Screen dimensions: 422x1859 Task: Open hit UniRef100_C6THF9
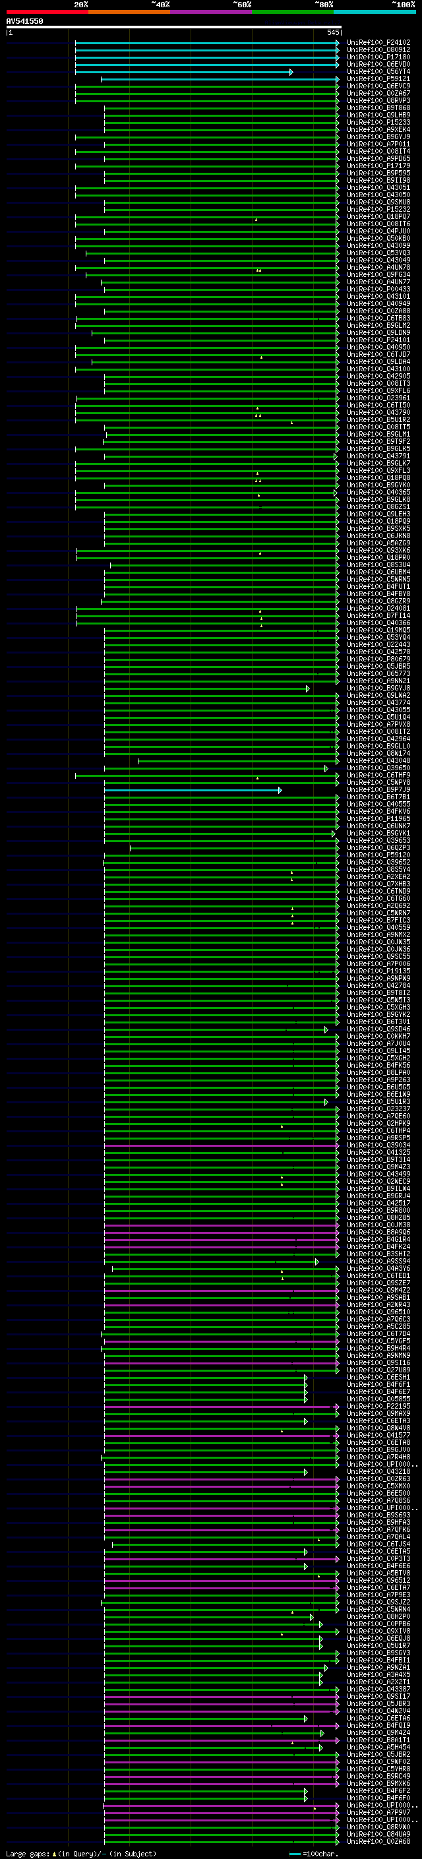click(x=378, y=775)
